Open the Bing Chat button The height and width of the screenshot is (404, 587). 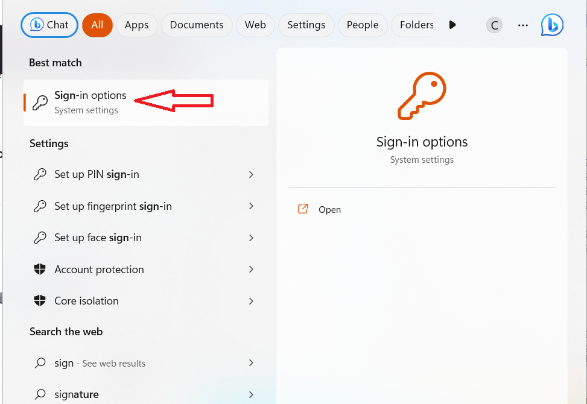point(49,25)
